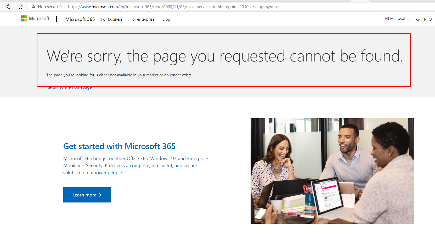Click the Learn more button
This screenshot has width=435, height=248.
point(87,195)
